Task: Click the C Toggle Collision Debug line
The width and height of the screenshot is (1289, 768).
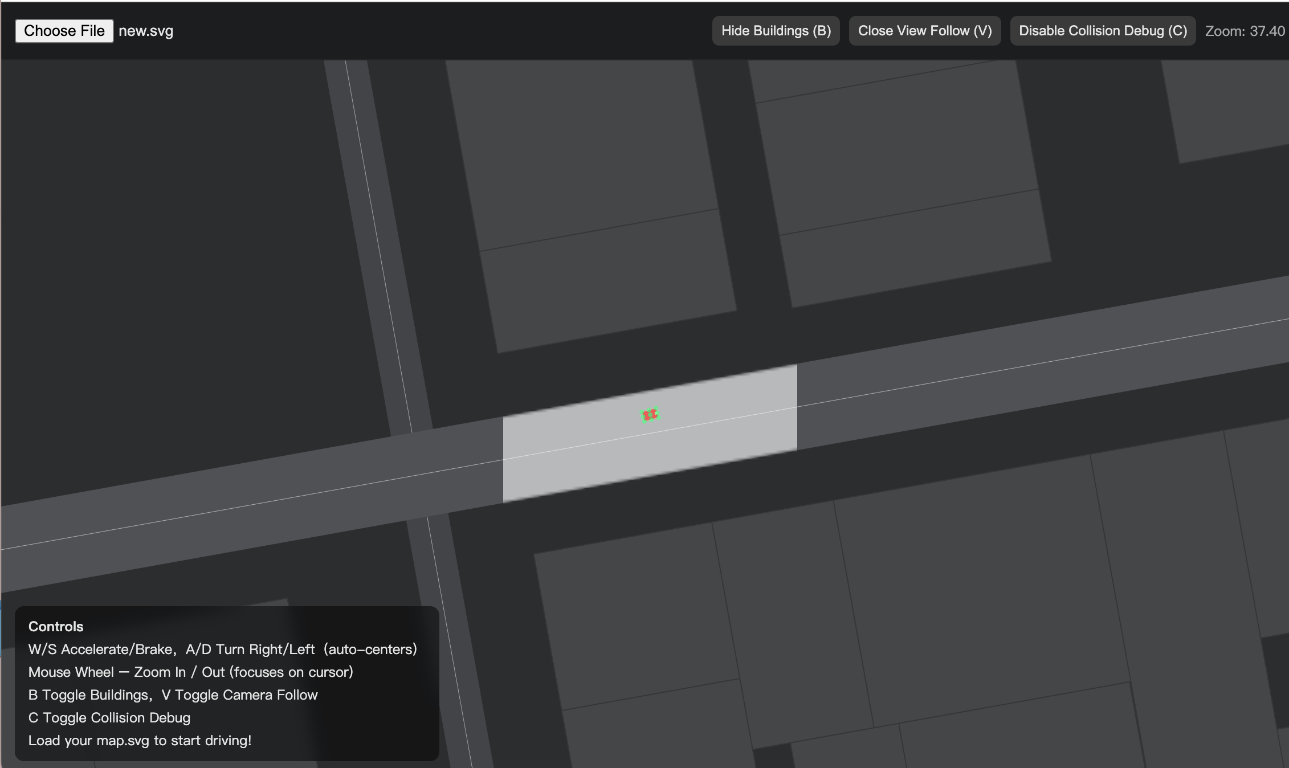Action: [109, 717]
